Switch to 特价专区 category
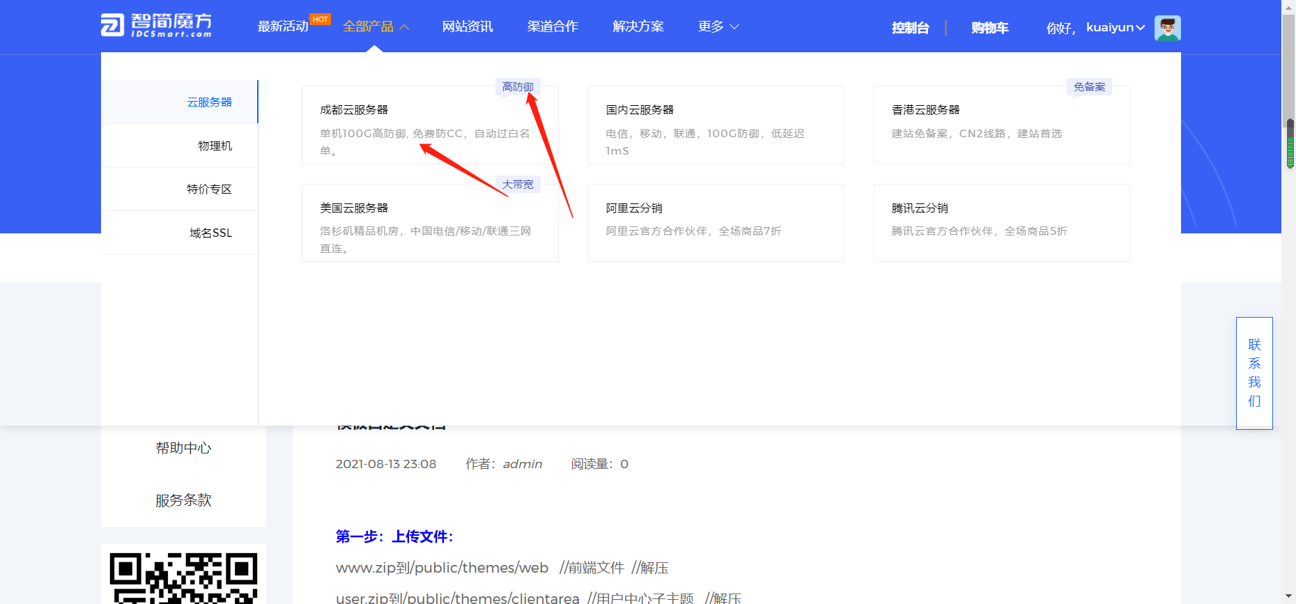1296x604 pixels. pos(209,189)
